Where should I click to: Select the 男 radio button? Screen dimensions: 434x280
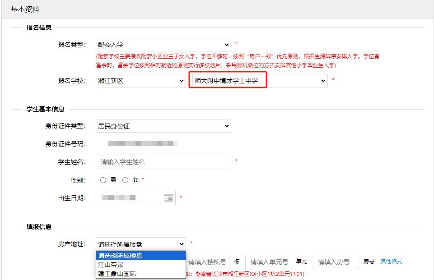103,180
